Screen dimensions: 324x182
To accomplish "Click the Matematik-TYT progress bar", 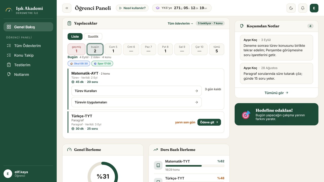I will click(195, 166).
